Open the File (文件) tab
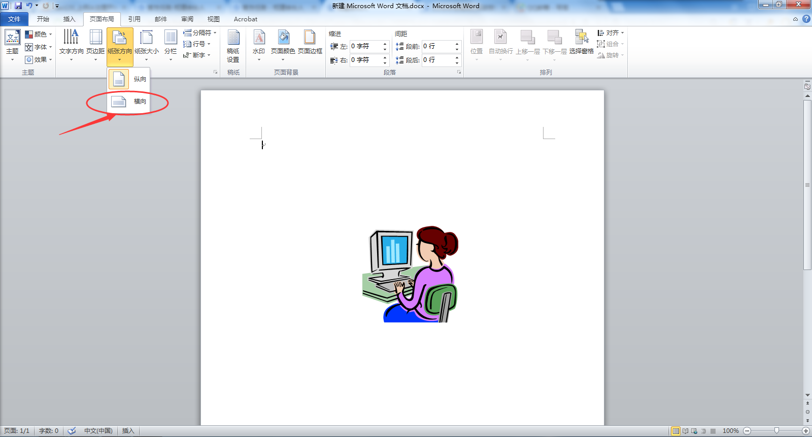Screen dimensions: 812x437 pyautogui.click(x=14, y=19)
